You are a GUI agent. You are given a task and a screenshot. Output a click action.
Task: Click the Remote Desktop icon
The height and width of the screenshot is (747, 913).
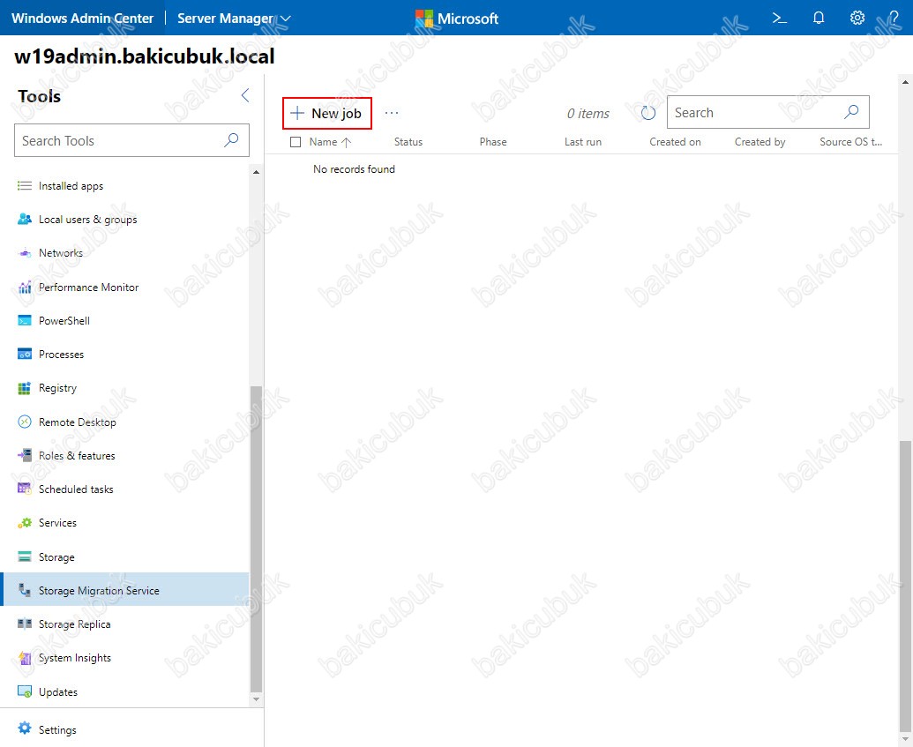pyautogui.click(x=25, y=422)
